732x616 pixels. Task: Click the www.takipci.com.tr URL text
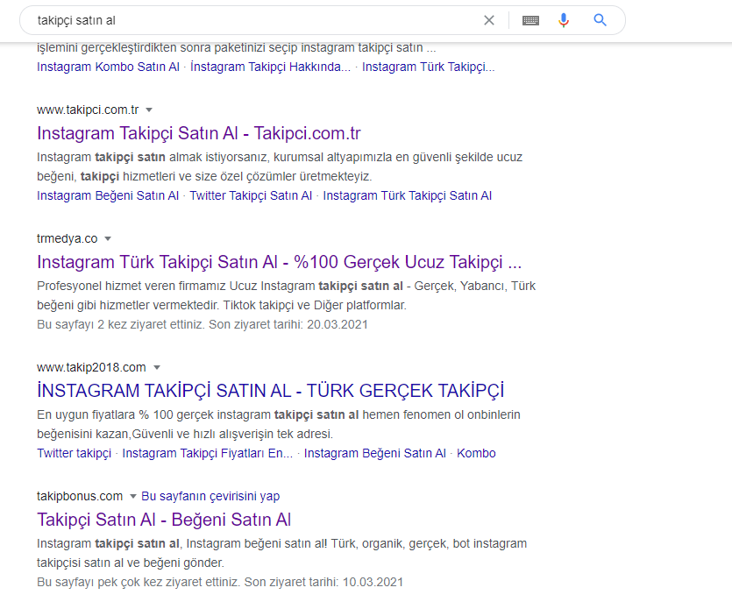coord(88,110)
